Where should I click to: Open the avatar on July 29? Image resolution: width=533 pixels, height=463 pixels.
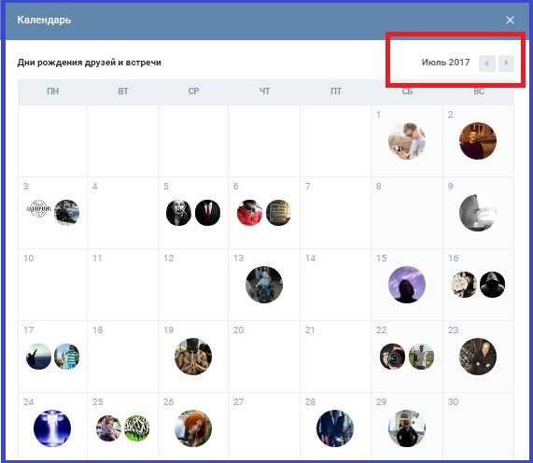(407, 428)
